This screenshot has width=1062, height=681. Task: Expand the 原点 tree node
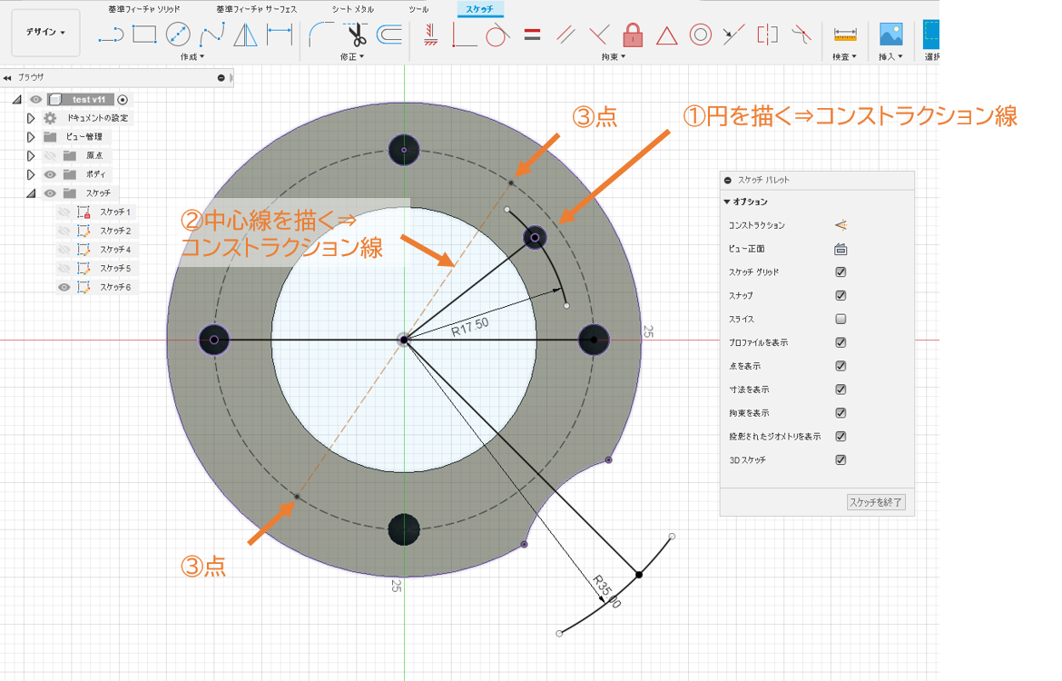pos(31,155)
